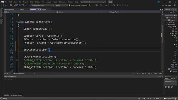Click the green Start debugging play icon
This screenshot has height=100, width=178.
pos(70,5)
